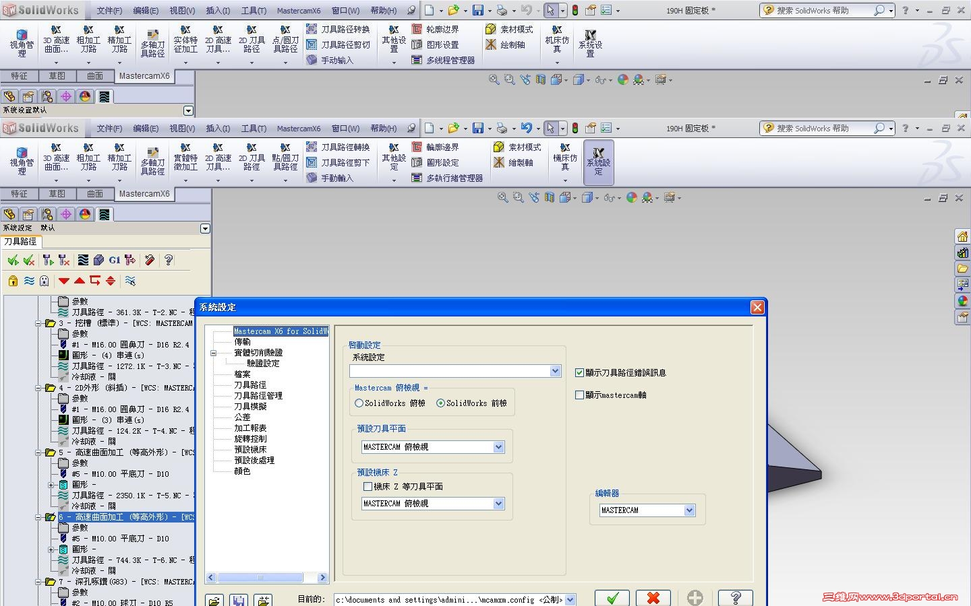Verify selected operations cube icon
This screenshot has width=971, height=606.
tap(98, 261)
